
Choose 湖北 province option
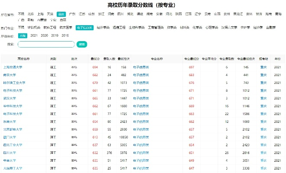130,14
